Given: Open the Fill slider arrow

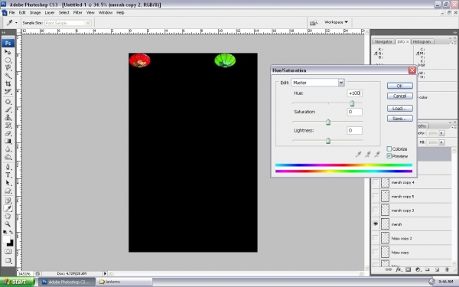Looking at the screenshot, I should (441, 142).
